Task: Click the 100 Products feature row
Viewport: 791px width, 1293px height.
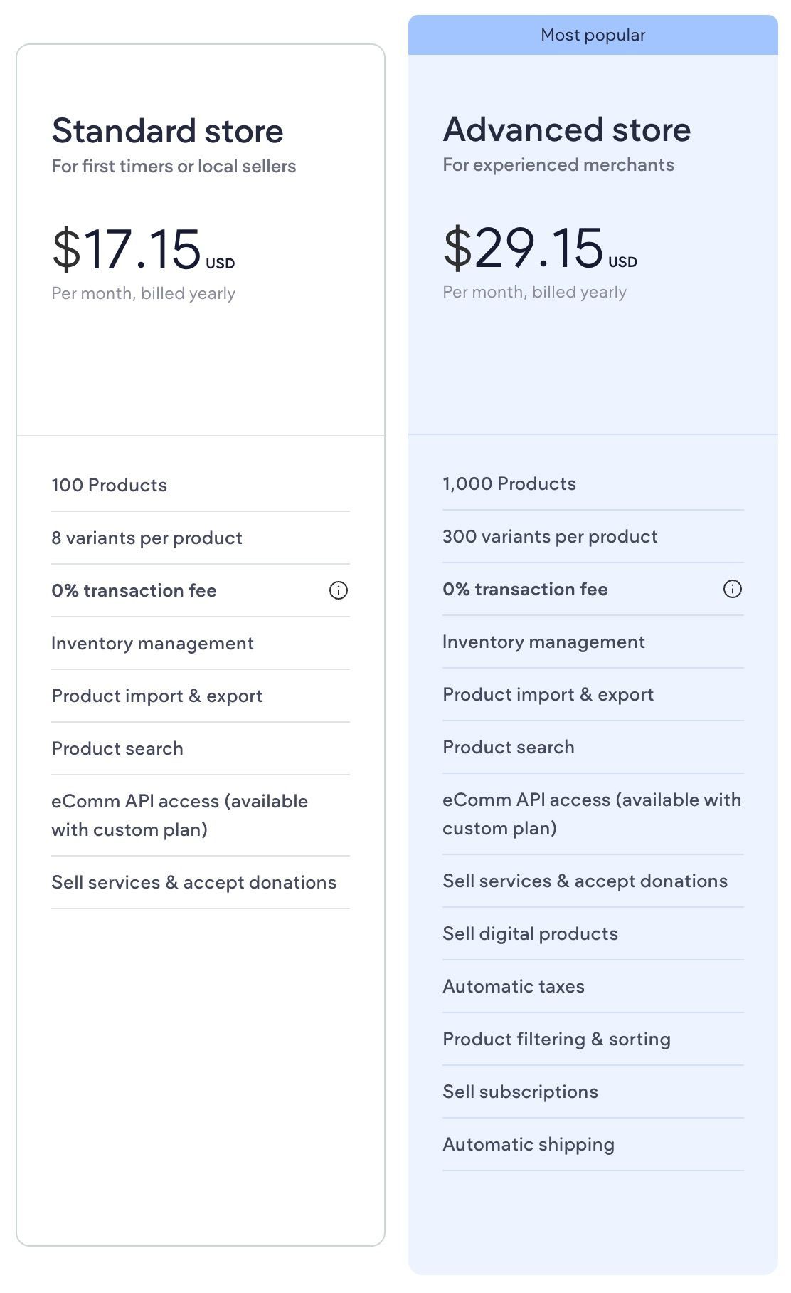Action: pyautogui.click(x=109, y=485)
